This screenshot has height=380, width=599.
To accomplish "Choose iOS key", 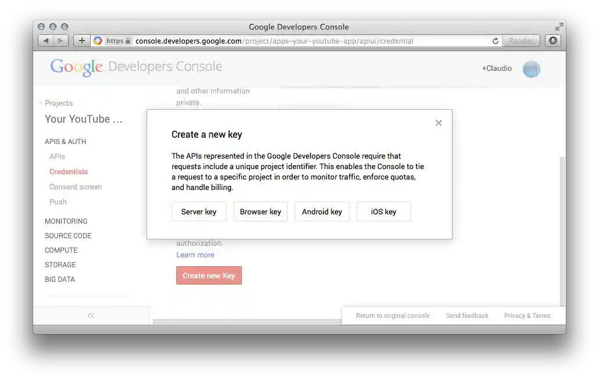I will 384,211.
